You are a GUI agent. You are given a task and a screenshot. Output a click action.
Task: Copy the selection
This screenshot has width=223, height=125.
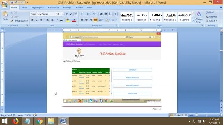15,17
